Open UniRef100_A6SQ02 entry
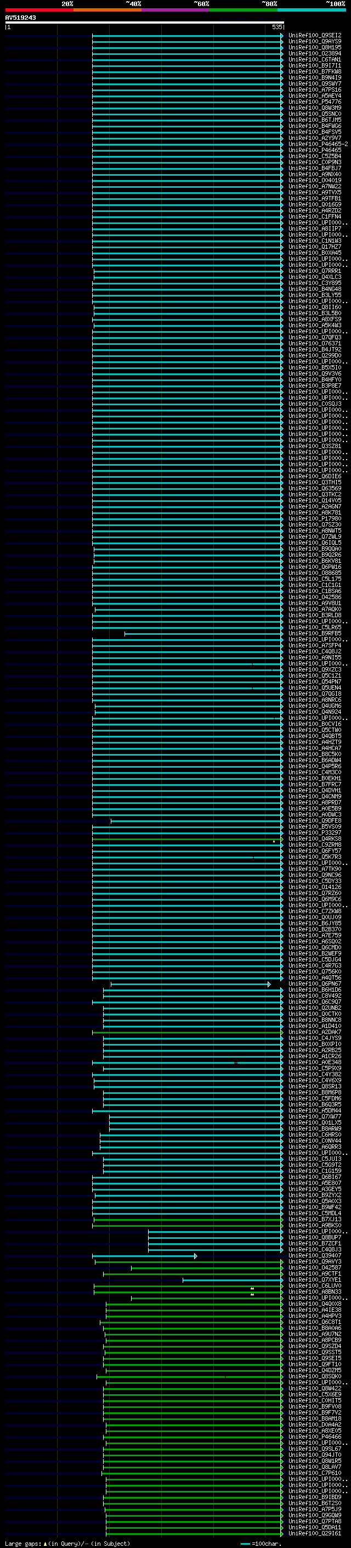This screenshot has width=351, height=1548. pos(315,941)
